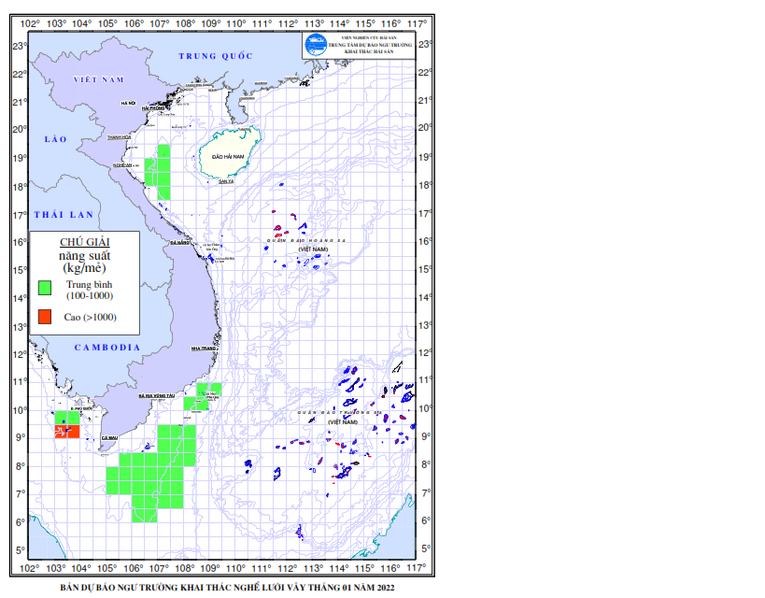Screen dimensions: 765x598
Task: Click the Nha Trang city label
Action: tap(203, 349)
